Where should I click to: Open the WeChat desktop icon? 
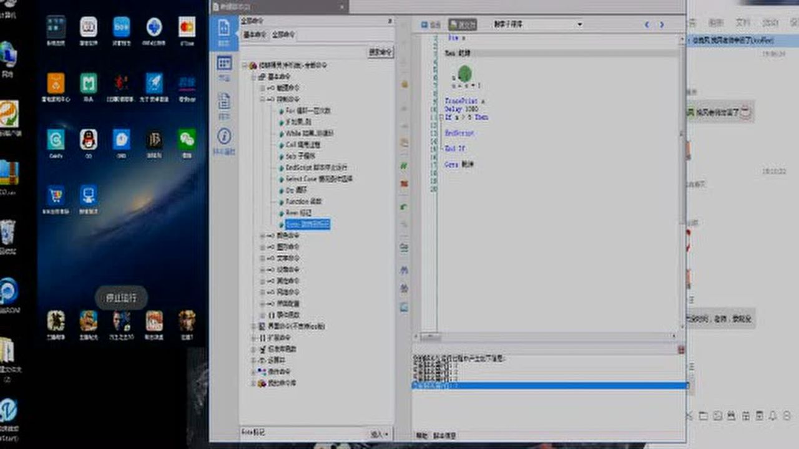(x=187, y=139)
